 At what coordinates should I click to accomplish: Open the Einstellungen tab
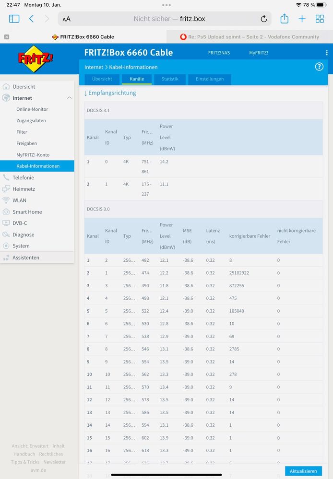point(210,79)
